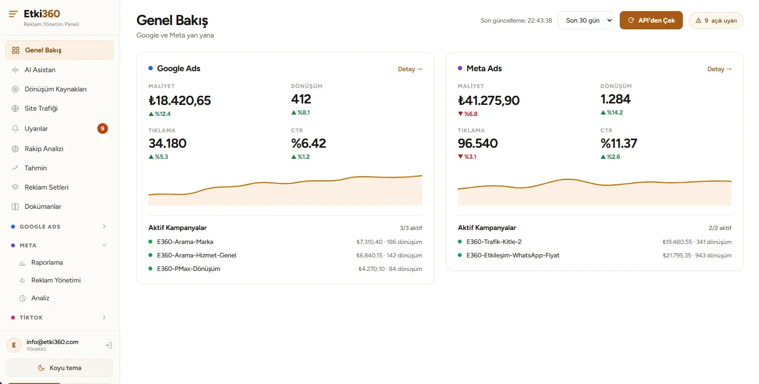The image size is (759, 384).
Task: Collapse the META sidebar section
Action: (59, 245)
